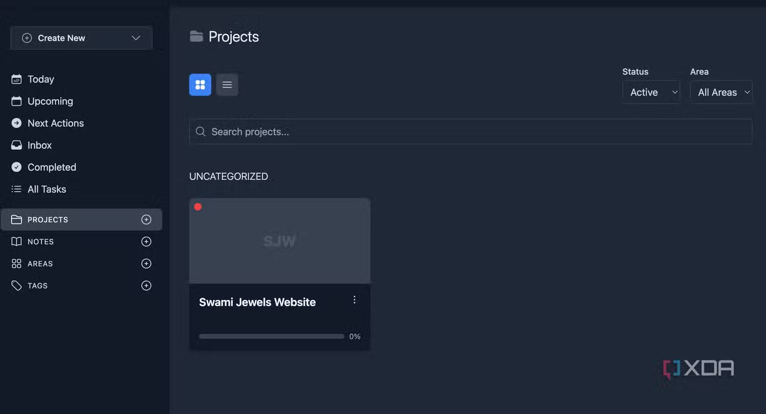Open the three-dot menu on Swami Jewels card

(354, 300)
